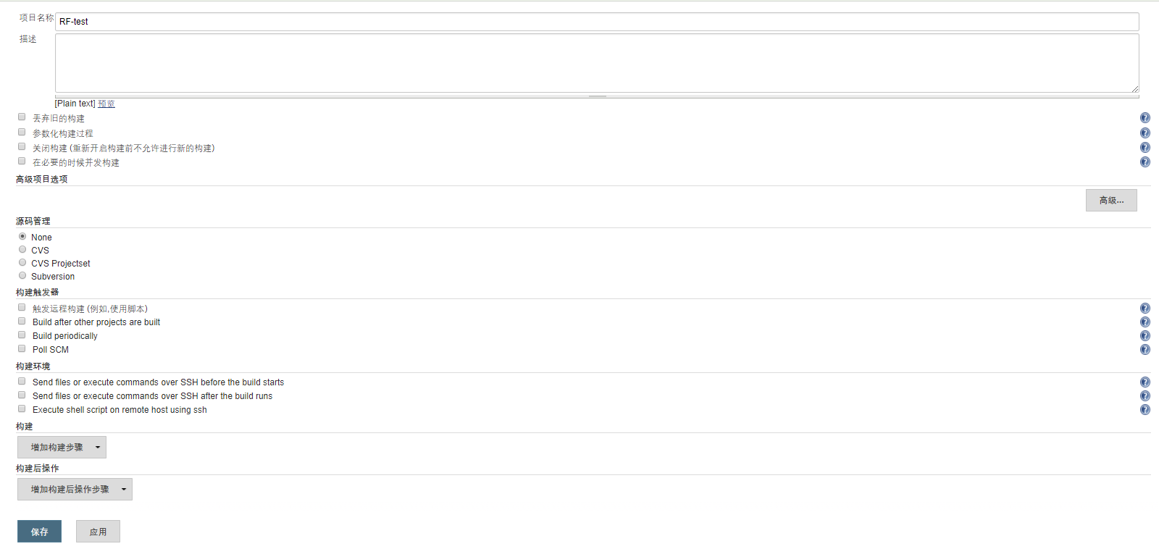1159x549 pixels.
Task: Open help for 在必要的时候并发构建
Action: [x=1145, y=162]
